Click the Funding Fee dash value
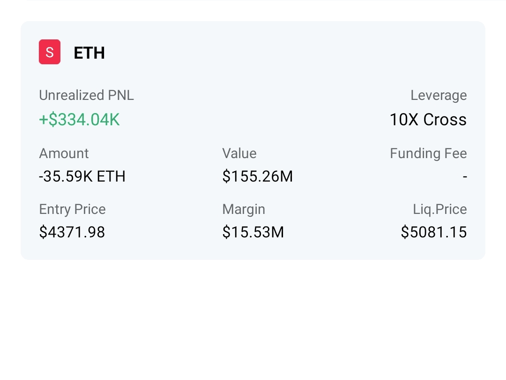 (x=464, y=177)
